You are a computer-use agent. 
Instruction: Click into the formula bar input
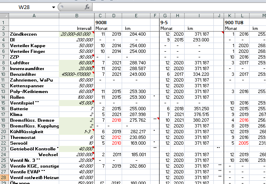coord(179,7)
